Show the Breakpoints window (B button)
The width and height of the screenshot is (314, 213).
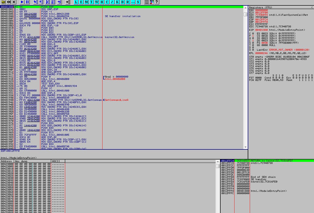(123, 2)
